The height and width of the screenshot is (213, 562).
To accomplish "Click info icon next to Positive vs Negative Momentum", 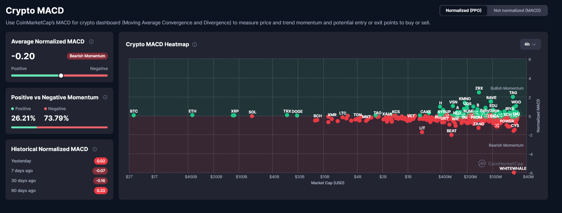I will (105, 97).
